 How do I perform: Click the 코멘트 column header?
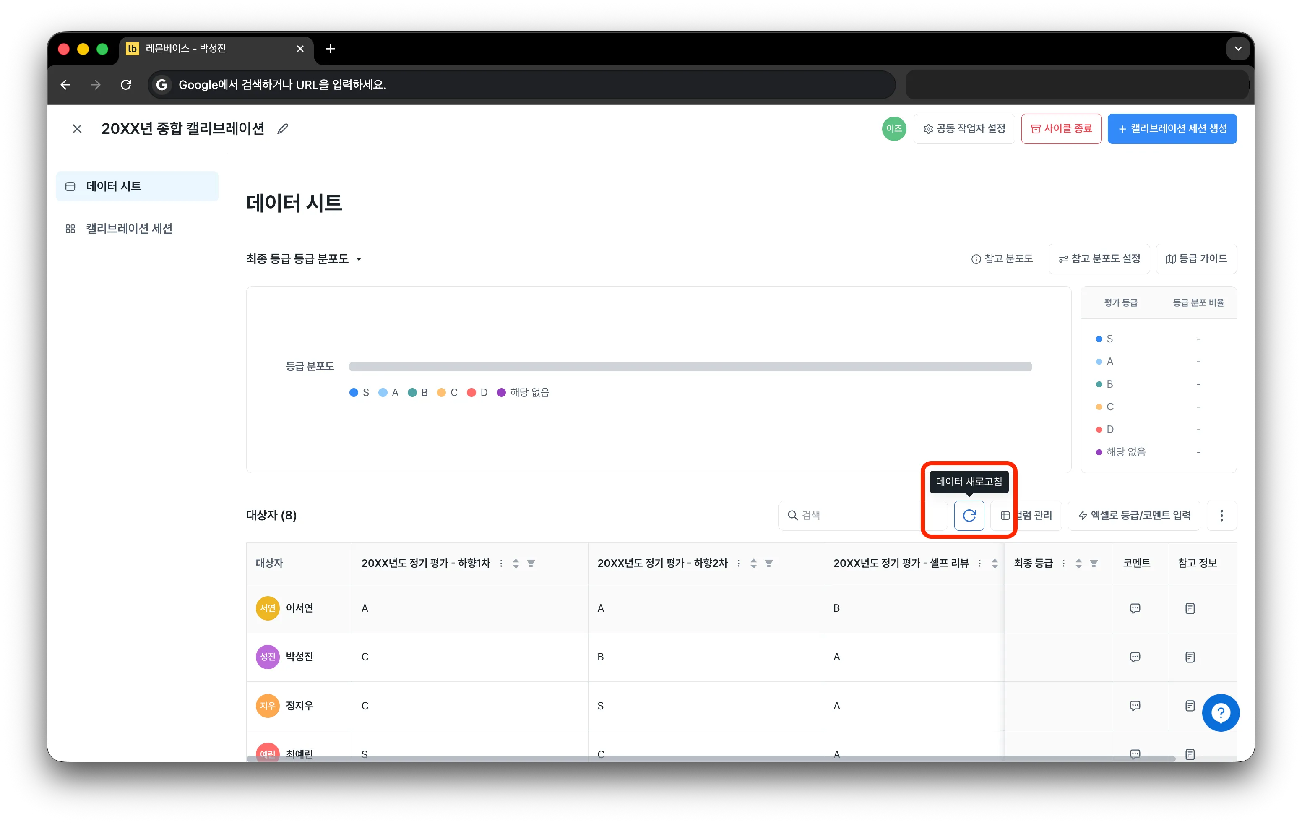(1141, 563)
